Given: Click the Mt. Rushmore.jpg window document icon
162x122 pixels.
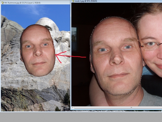Looking at the screenshot, I should pos(2,3).
